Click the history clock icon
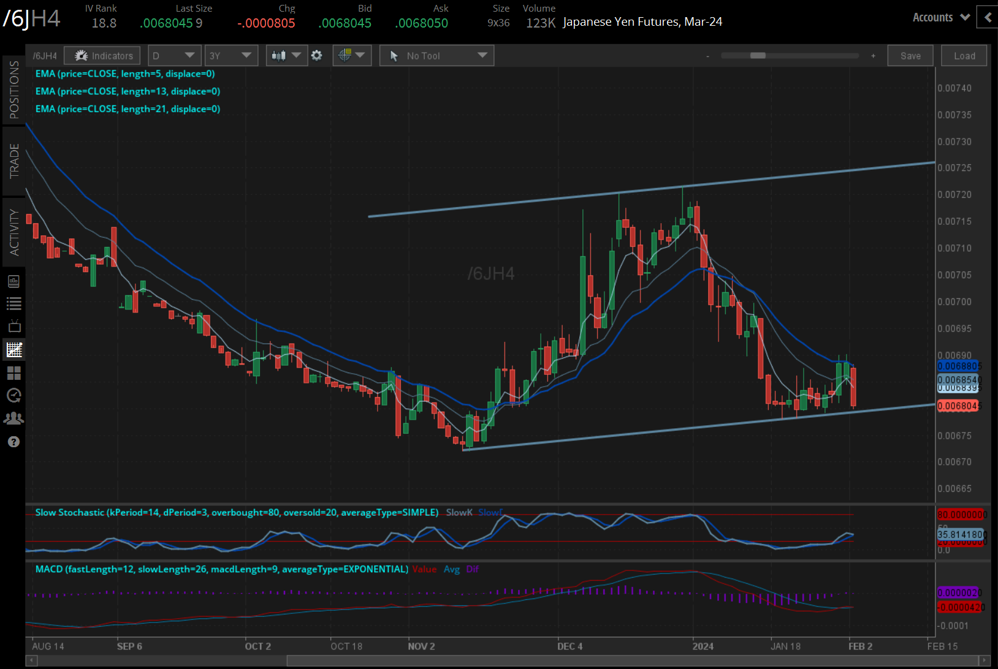The height and width of the screenshot is (669, 998). [13, 396]
